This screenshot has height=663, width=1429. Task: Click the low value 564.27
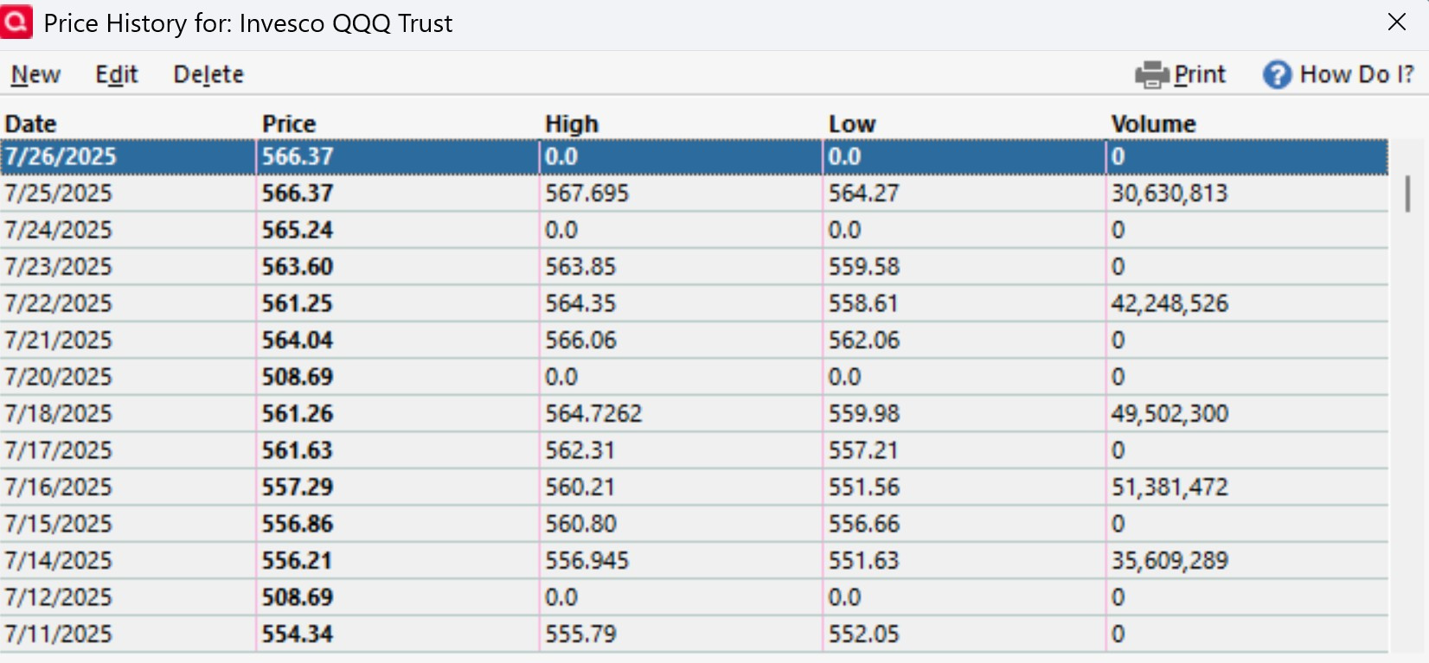[x=864, y=194]
